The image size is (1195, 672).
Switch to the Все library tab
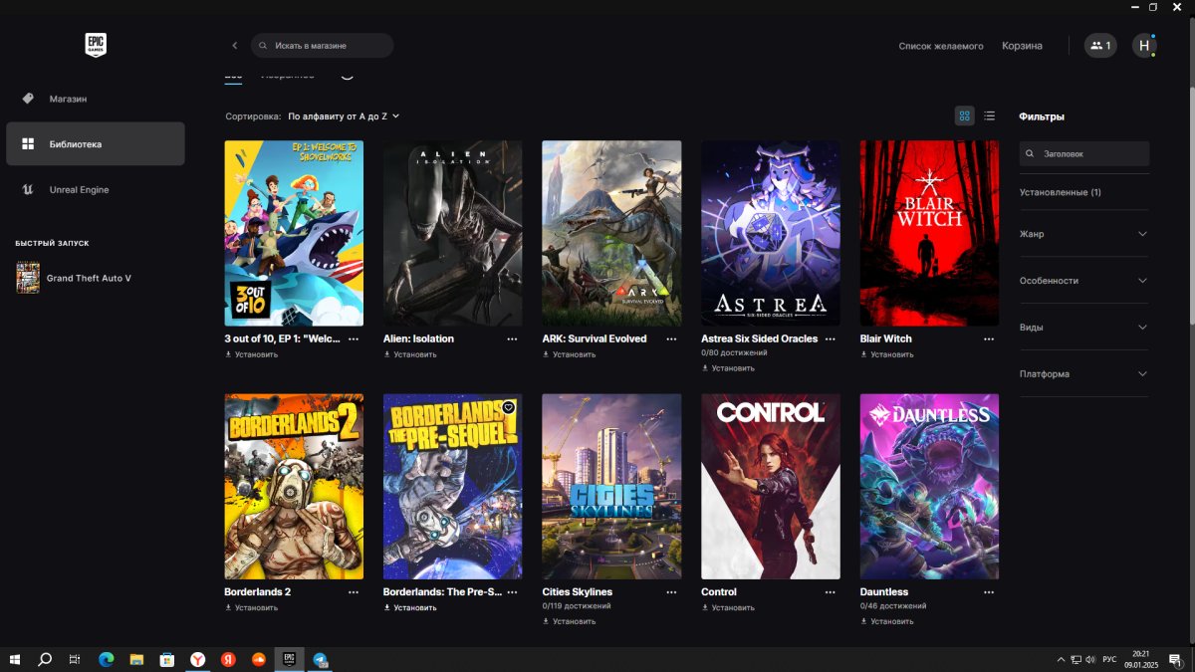pos(233,75)
